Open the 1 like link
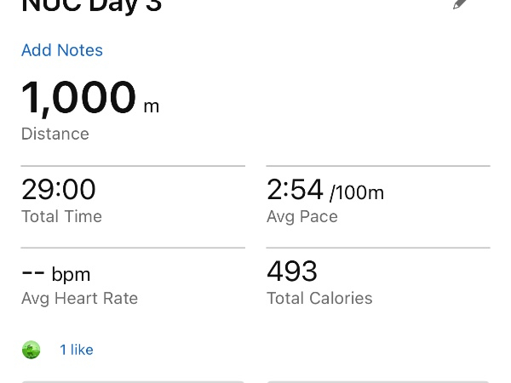511x383 pixels. click(x=77, y=350)
